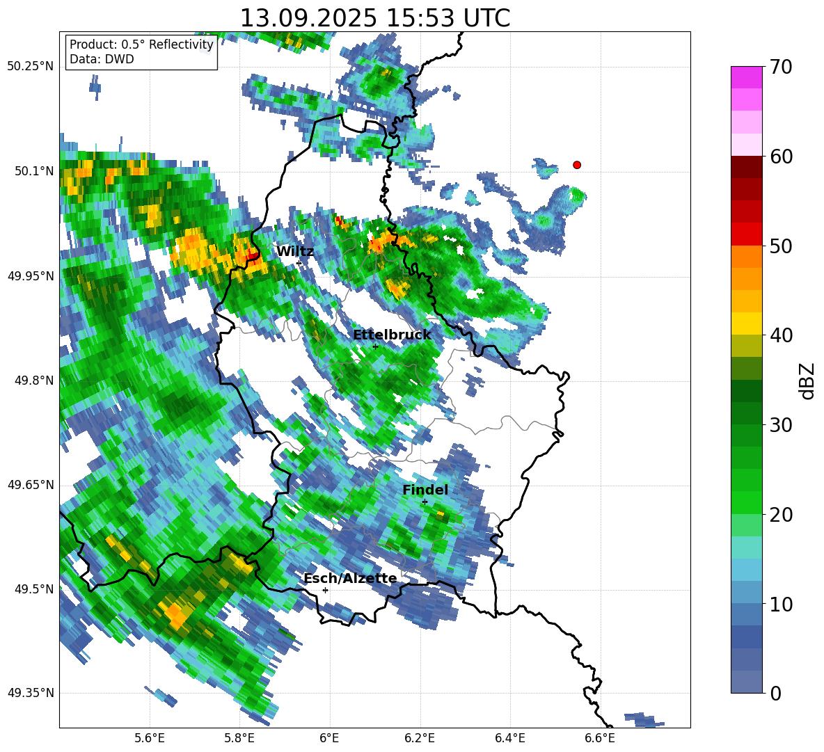This screenshot has width=824, height=752.
Task: Click the 6°E longitude label
Action: tap(329, 738)
